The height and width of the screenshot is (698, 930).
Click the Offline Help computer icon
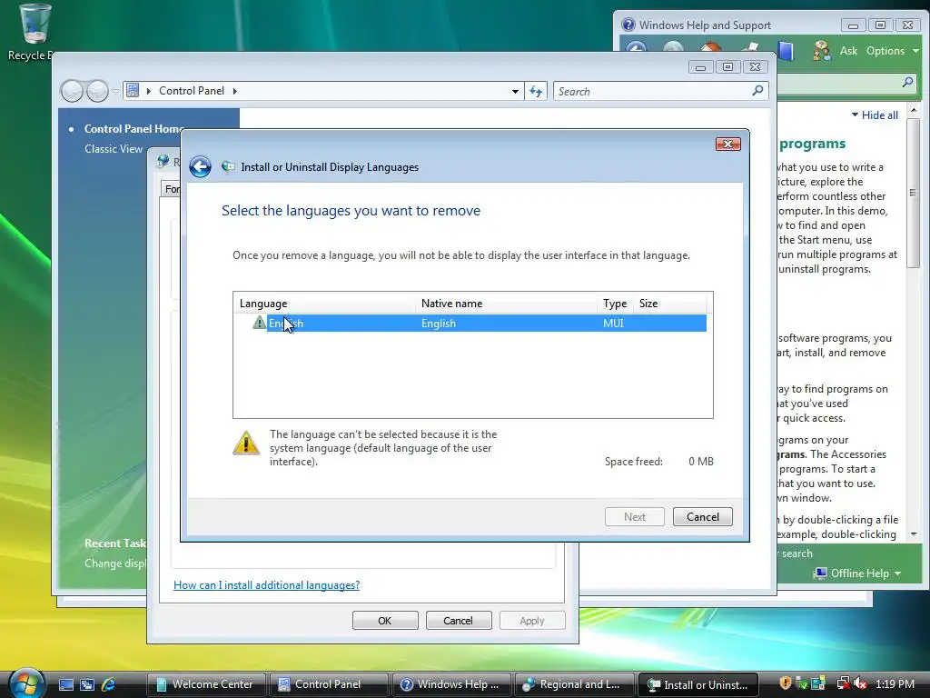[820, 573]
